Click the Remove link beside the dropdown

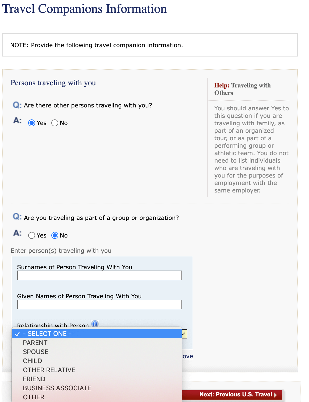click(187, 356)
